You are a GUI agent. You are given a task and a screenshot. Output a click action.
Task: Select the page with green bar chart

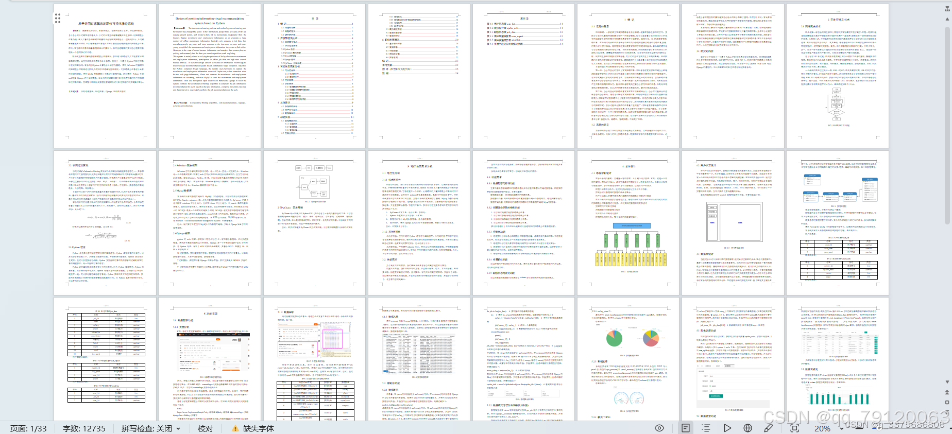coord(838,359)
